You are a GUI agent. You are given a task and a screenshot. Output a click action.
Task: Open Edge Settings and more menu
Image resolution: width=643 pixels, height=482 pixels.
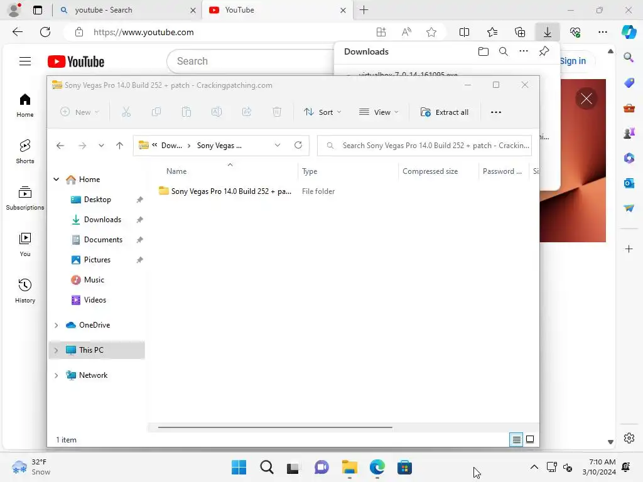click(x=602, y=32)
